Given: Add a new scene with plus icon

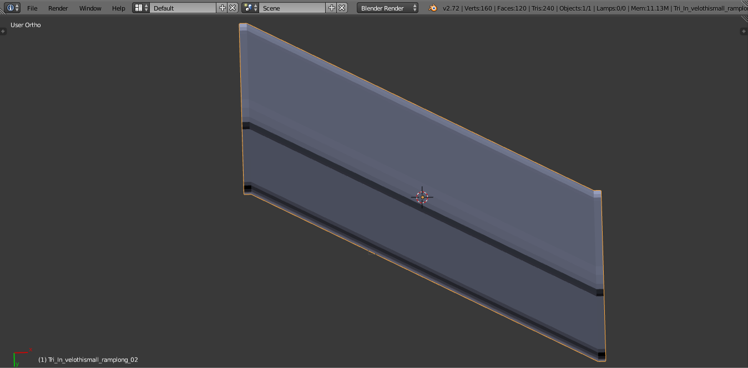Looking at the screenshot, I should pyautogui.click(x=332, y=8).
